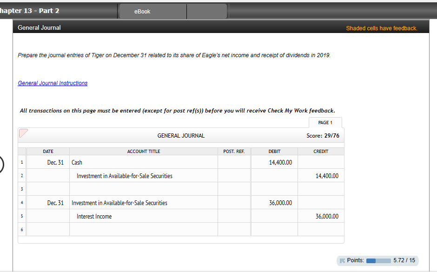Edit the debit amount 14,400.00 in row 1
437x272 pixels.
274,162
